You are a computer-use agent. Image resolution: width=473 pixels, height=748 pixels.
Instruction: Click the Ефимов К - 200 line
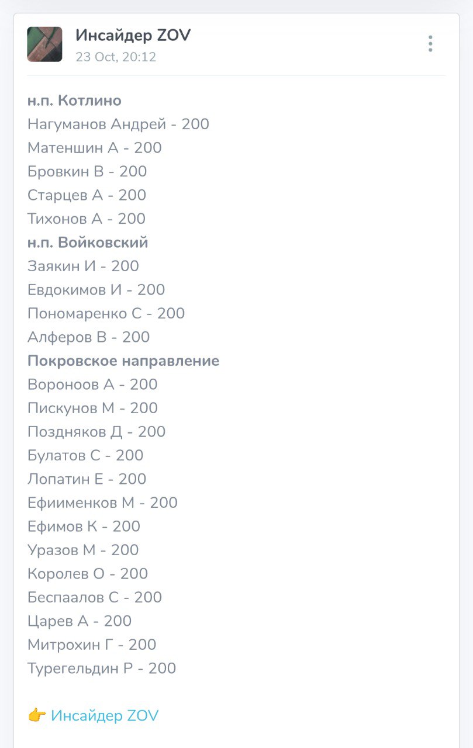click(x=84, y=527)
